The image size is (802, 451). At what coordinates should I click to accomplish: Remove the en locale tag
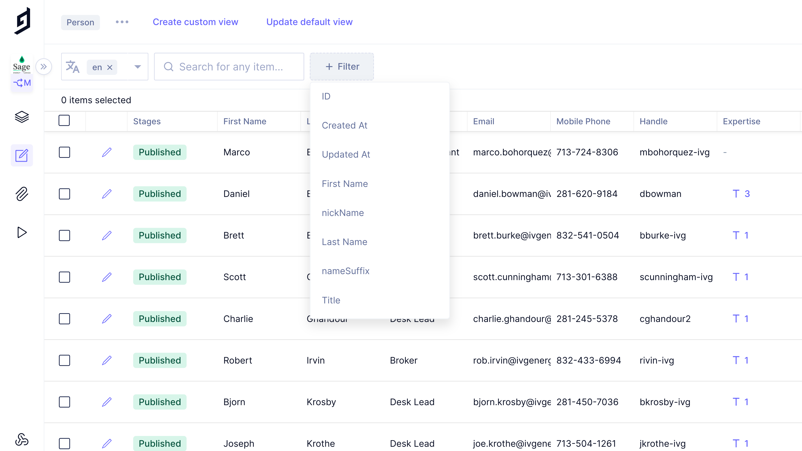110,67
